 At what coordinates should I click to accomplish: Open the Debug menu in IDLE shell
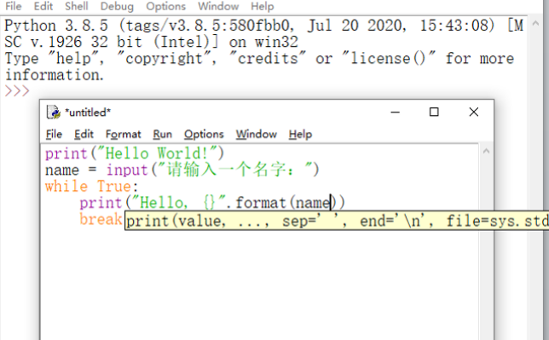click(117, 6)
